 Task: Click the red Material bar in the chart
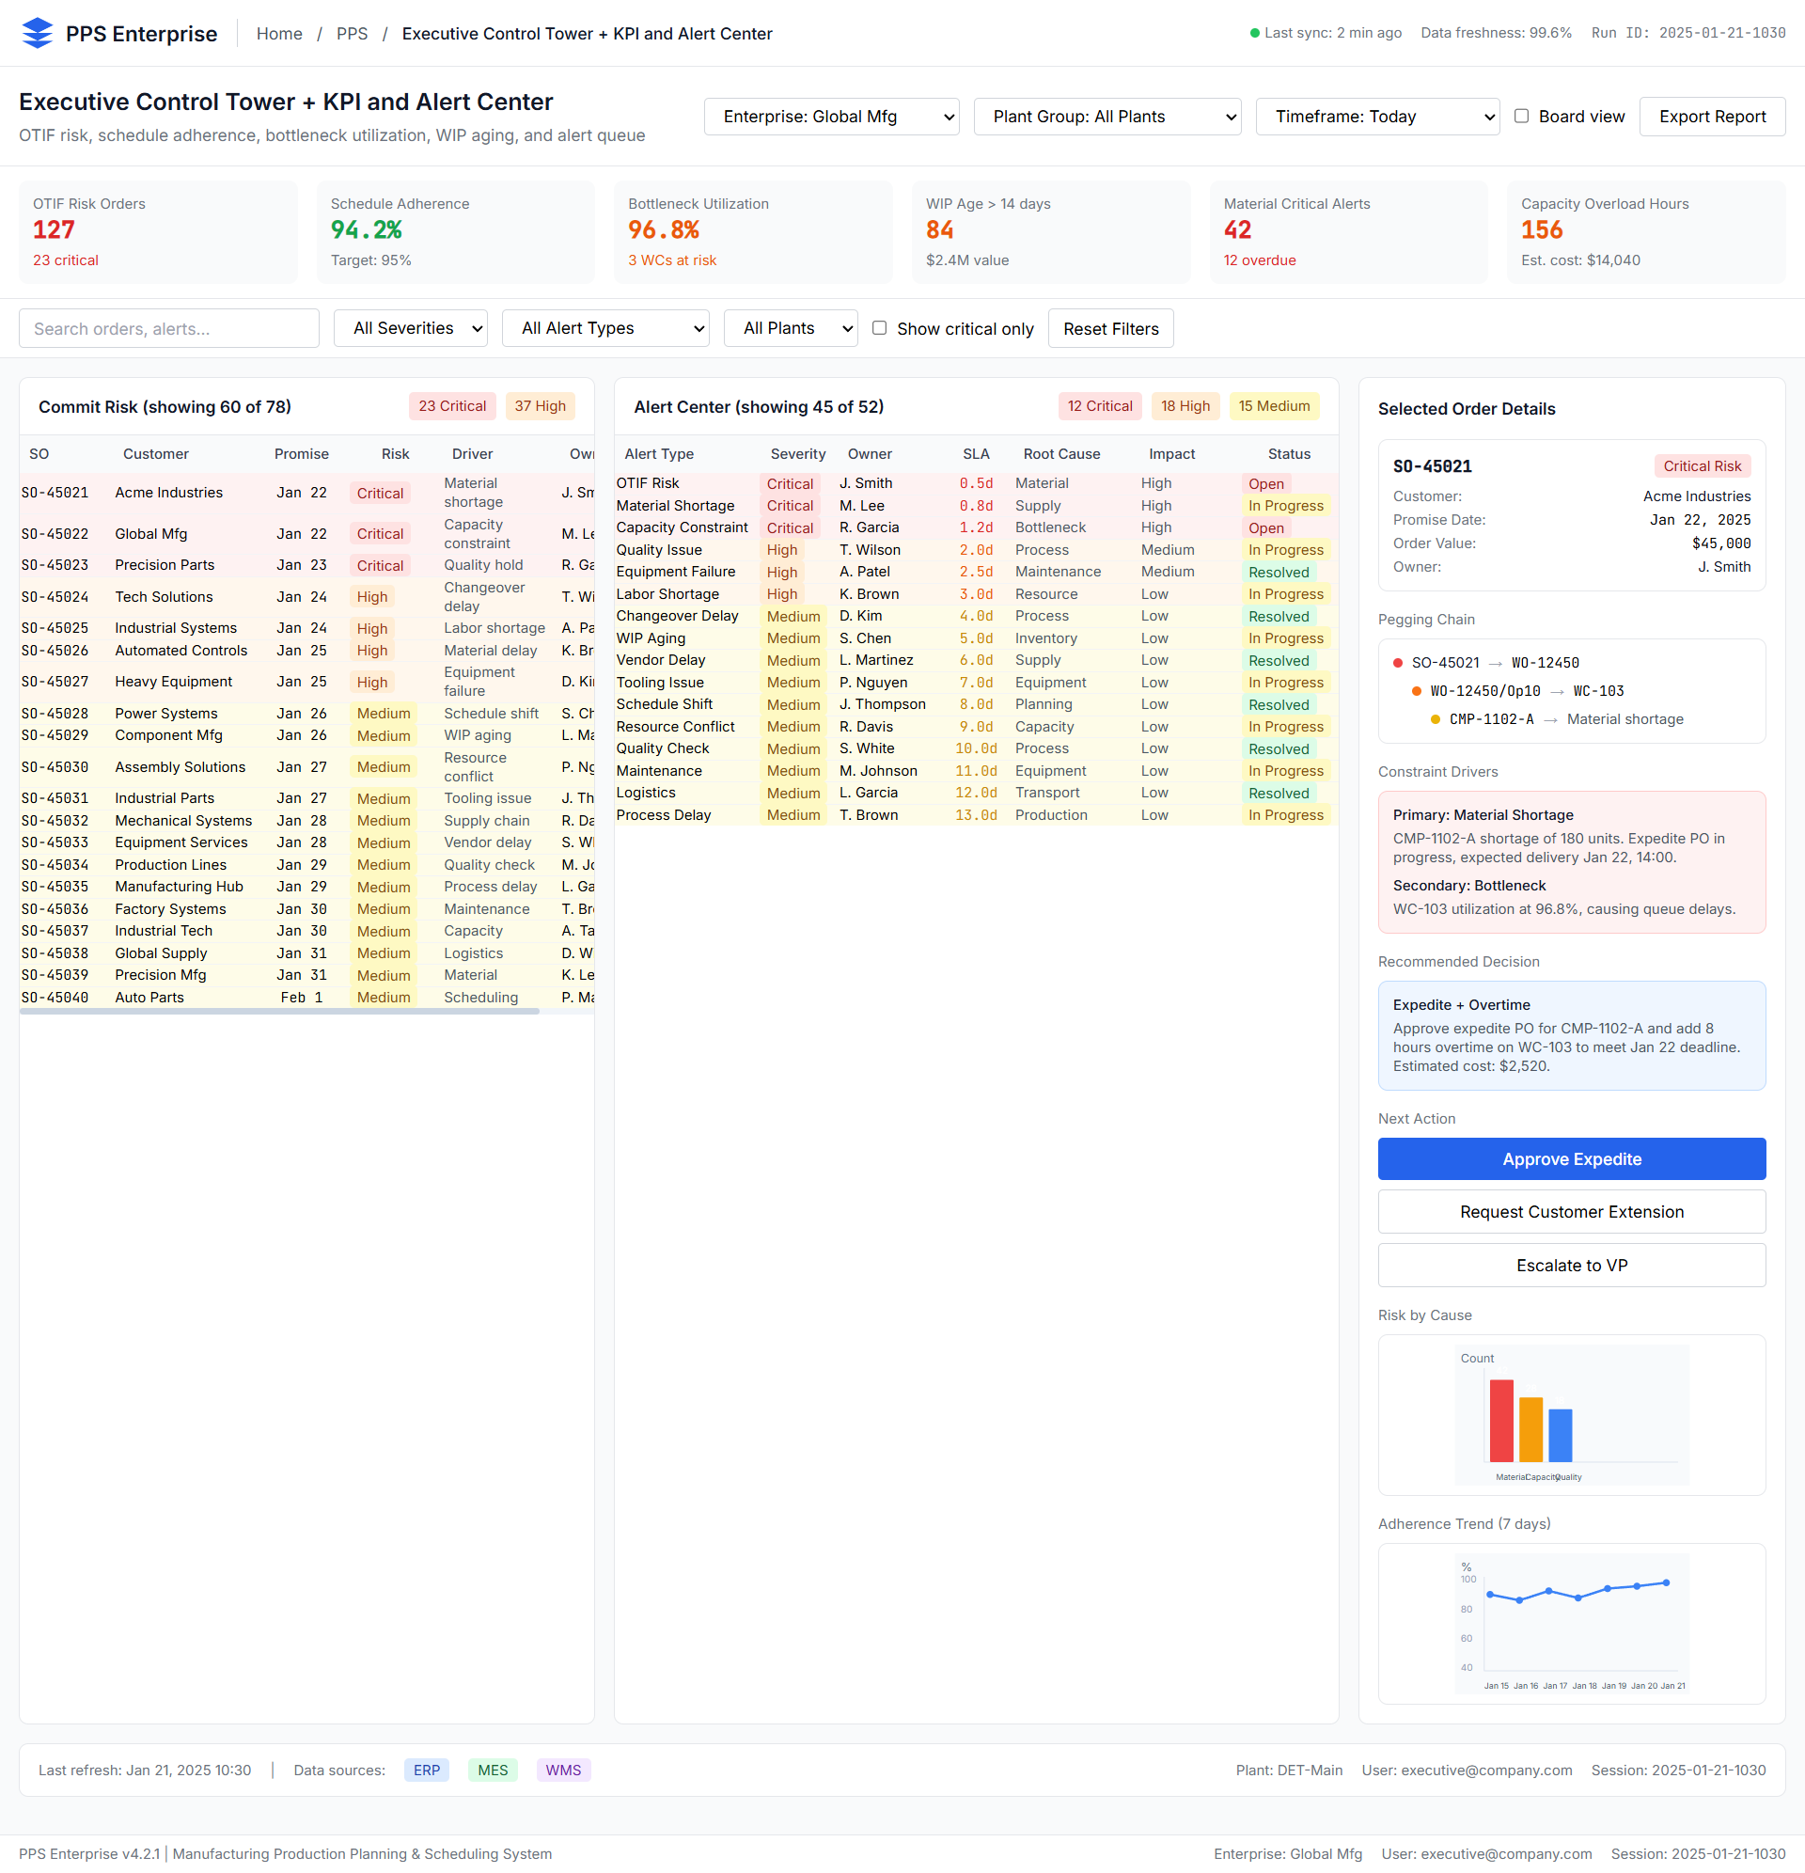(x=1500, y=1420)
